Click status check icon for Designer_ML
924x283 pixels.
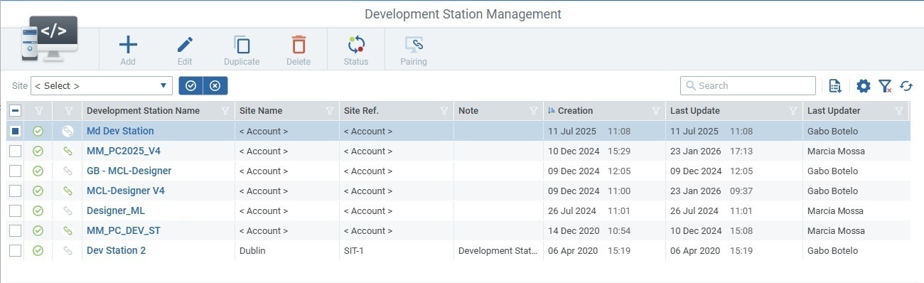[x=38, y=210]
